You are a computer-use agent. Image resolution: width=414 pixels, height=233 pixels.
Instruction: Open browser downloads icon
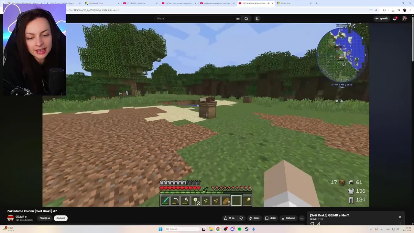[x=393, y=10]
